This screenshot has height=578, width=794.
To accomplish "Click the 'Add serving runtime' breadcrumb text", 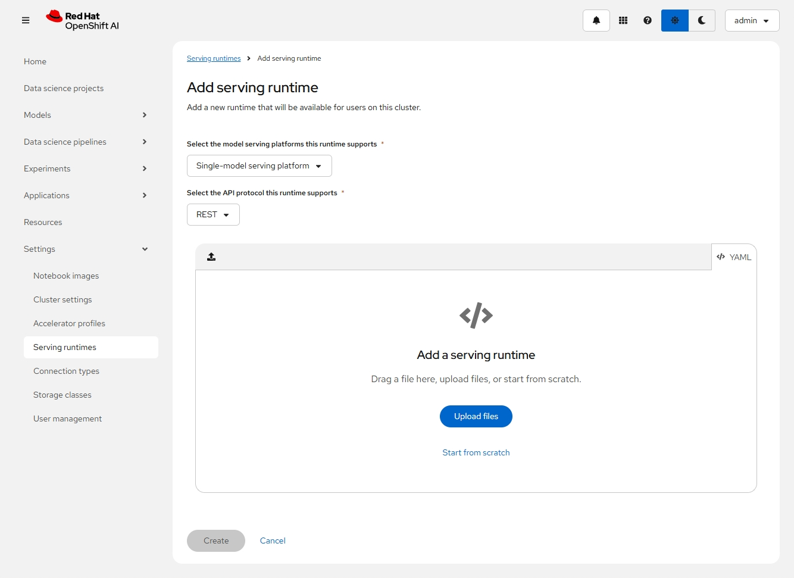I will (x=289, y=58).
